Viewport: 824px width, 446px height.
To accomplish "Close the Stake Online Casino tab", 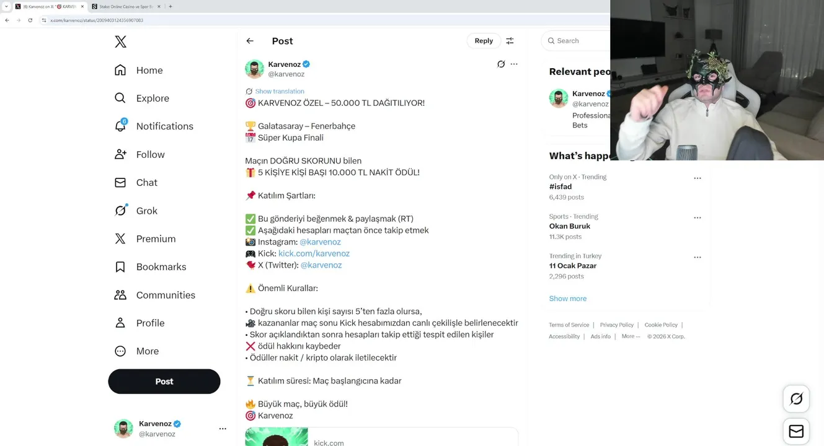I will 159,6.
